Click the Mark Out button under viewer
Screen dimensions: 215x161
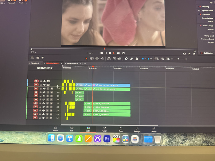(194, 54)
